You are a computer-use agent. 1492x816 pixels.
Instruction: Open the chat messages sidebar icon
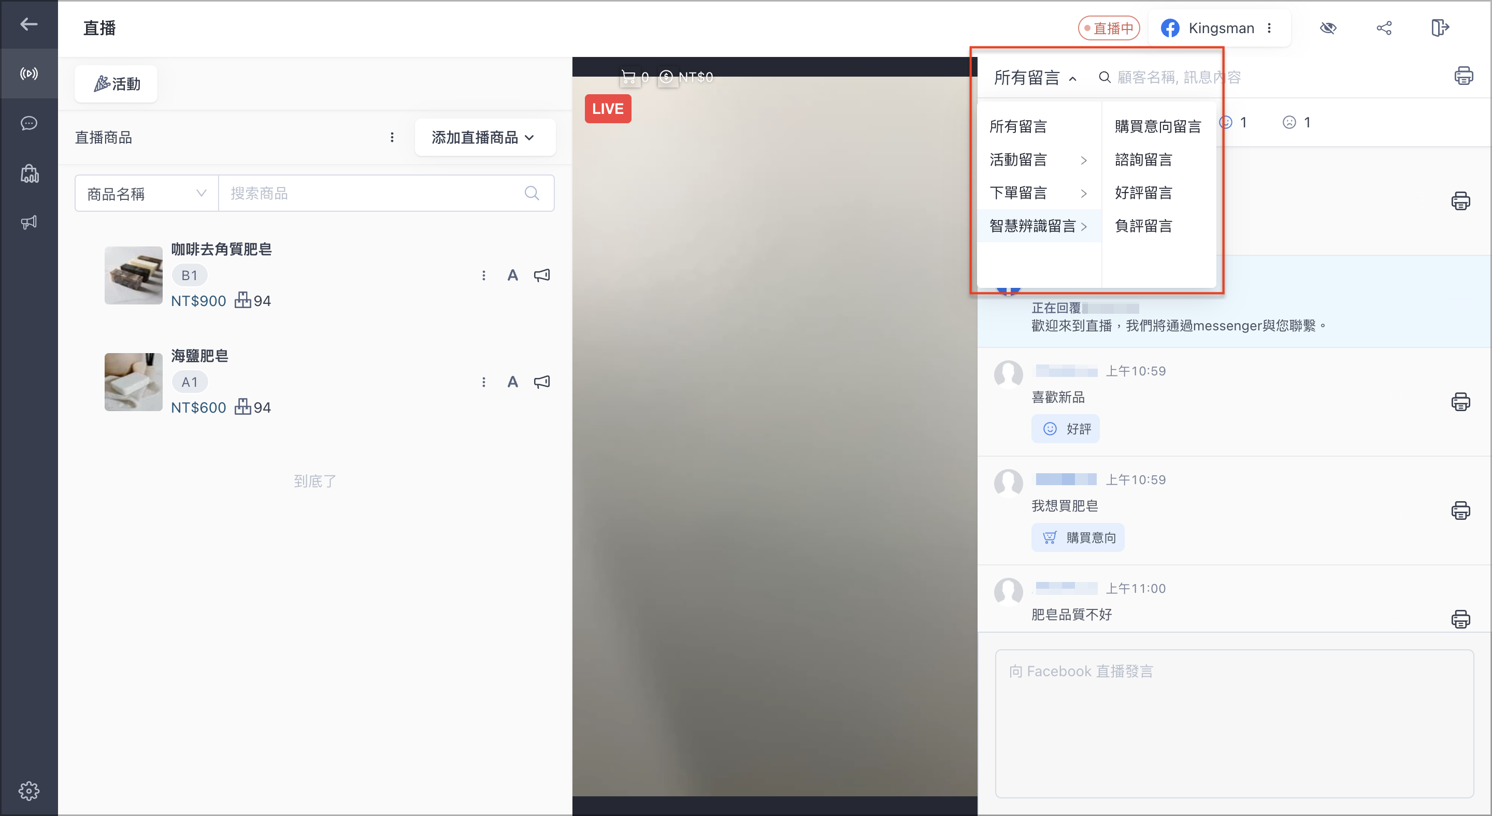(x=29, y=123)
